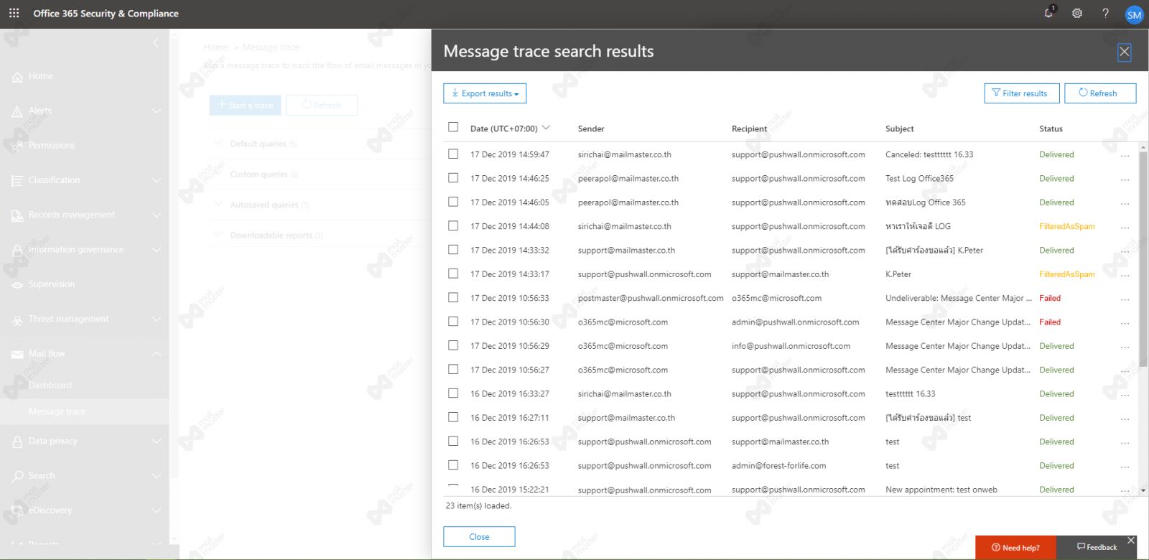Expand the Alerts section chevron
The height and width of the screenshot is (560, 1149).
tap(157, 111)
